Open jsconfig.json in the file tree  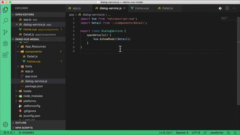tap(31, 116)
